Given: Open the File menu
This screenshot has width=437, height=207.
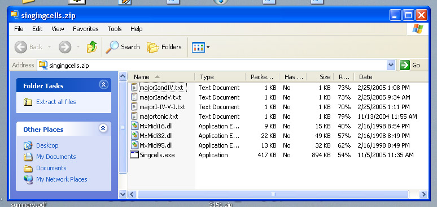Looking at the screenshot, I should (x=19, y=29).
